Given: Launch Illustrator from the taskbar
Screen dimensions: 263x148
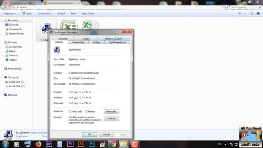Looking at the screenshot, I should tap(81, 144).
